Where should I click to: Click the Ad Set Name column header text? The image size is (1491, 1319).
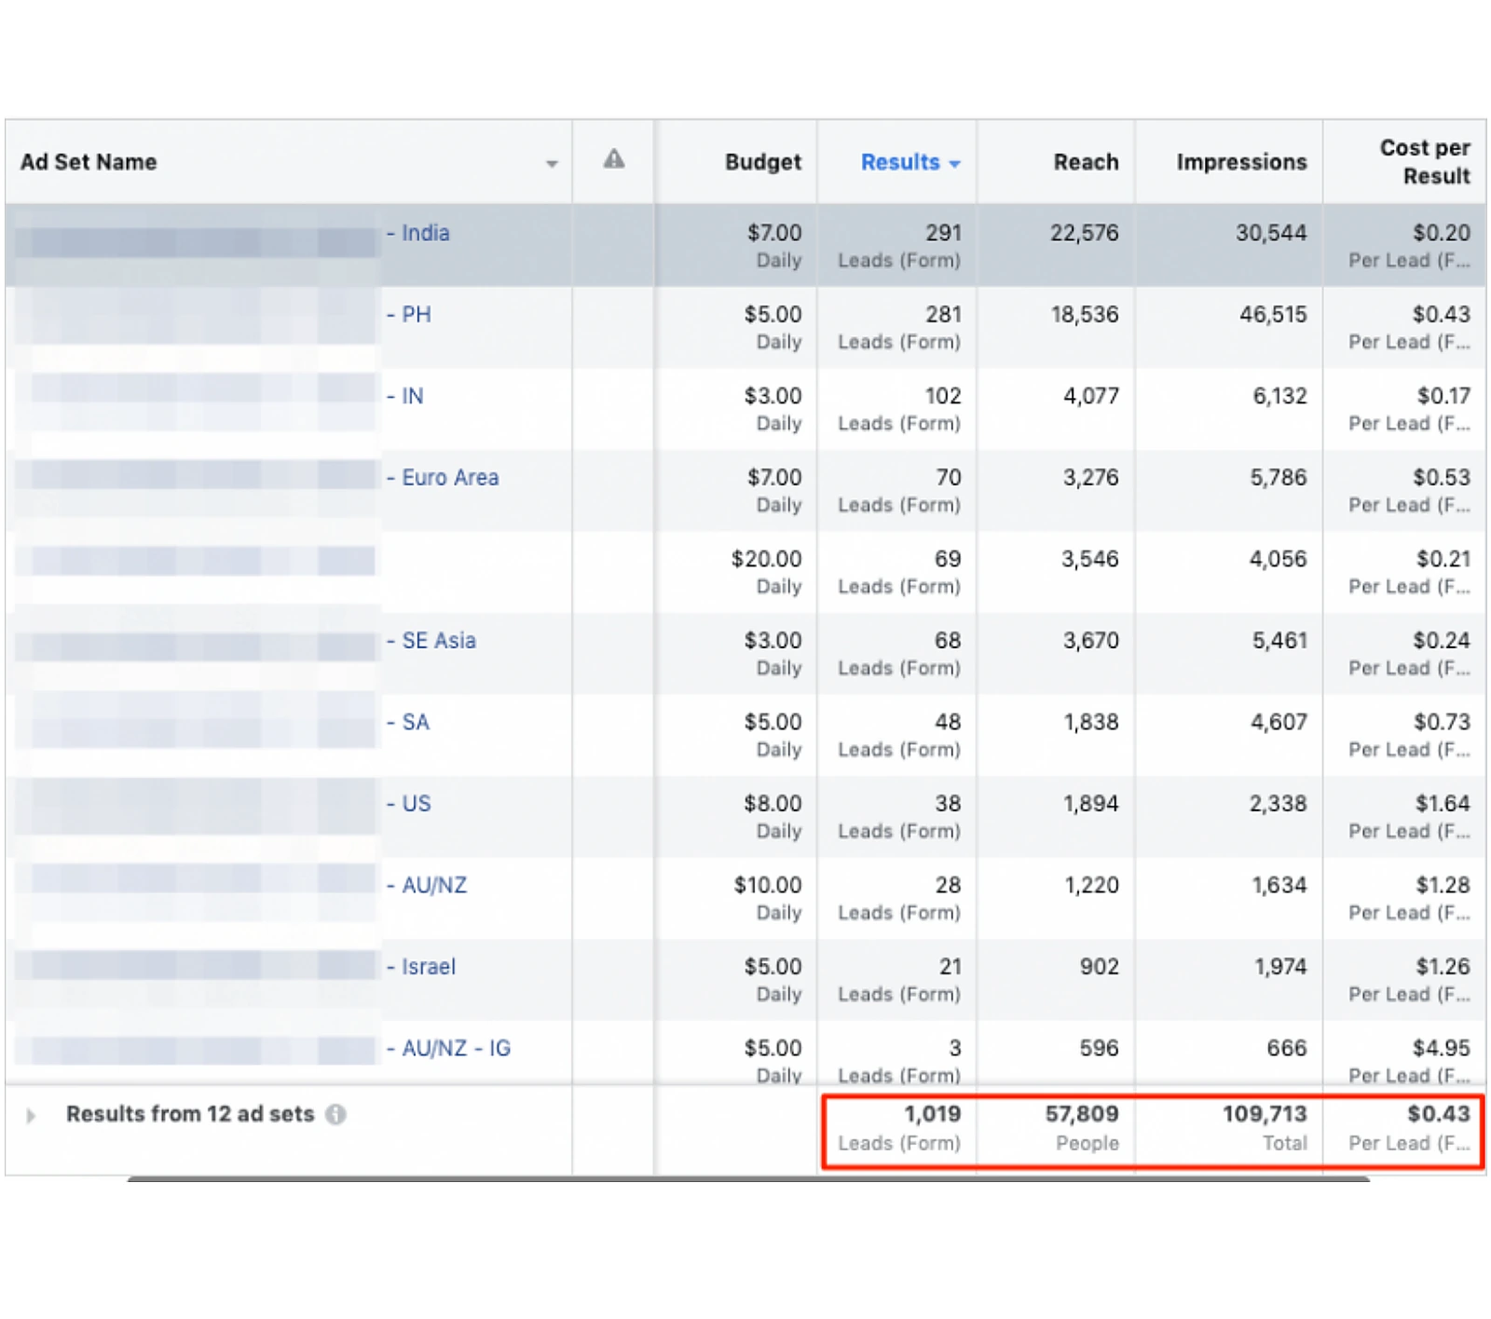point(89,162)
